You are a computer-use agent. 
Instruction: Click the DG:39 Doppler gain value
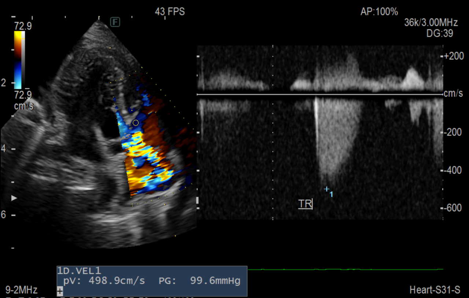pos(440,33)
